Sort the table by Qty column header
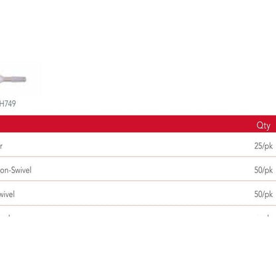The height and width of the screenshot is (276, 276). coord(263,125)
